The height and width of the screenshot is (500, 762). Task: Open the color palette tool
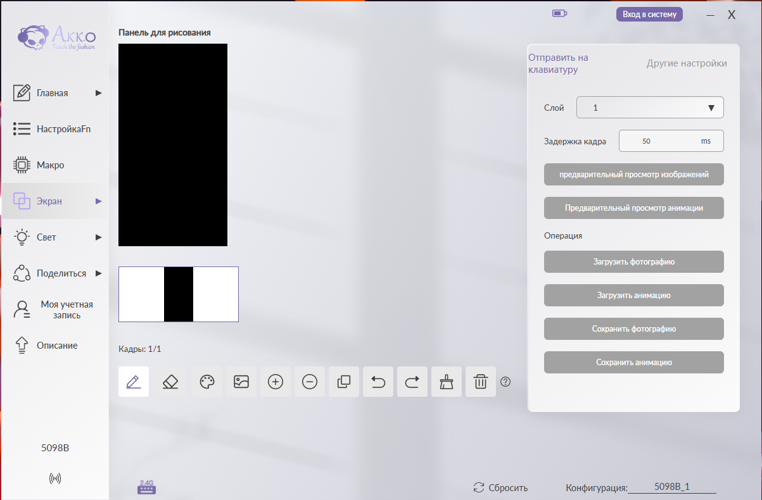[x=207, y=382]
